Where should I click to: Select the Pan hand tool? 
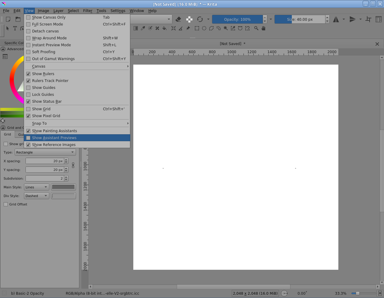264,28
